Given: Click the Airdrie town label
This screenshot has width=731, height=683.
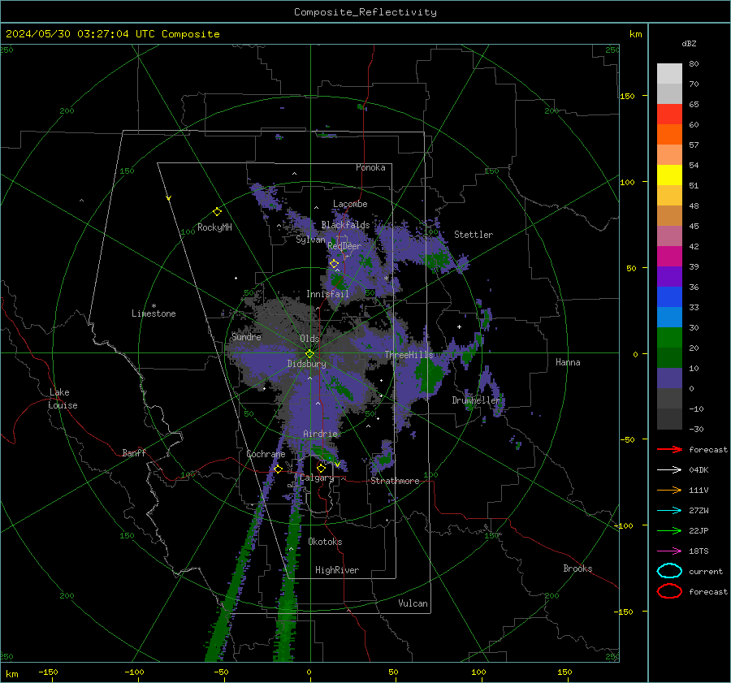Looking at the screenshot, I should click(320, 434).
